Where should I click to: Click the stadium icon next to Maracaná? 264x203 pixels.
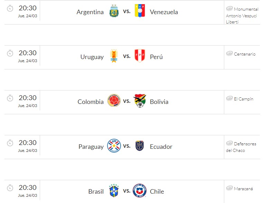tap(229, 188)
